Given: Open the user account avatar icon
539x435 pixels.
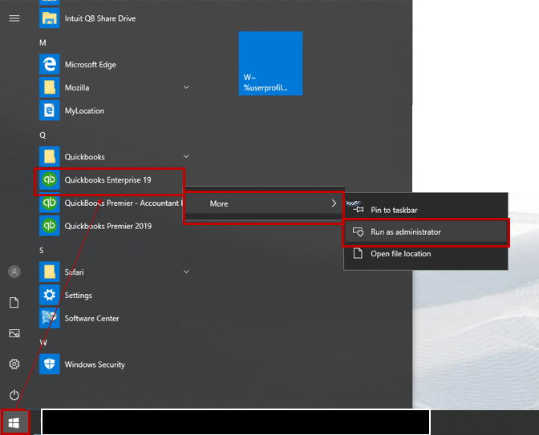Looking at the screenshot, I should (14, 272).
